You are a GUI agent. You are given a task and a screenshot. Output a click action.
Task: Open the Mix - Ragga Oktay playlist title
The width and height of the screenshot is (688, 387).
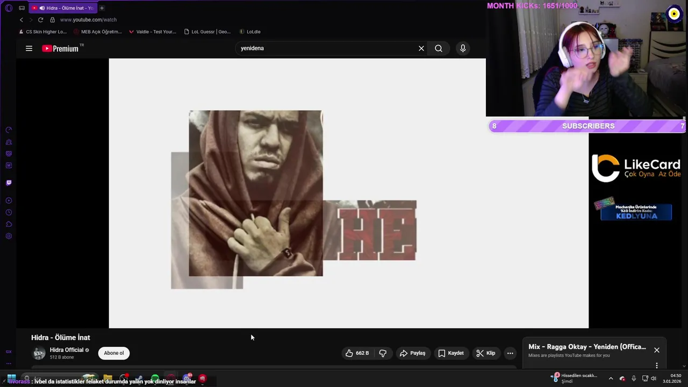click(587, 347)
